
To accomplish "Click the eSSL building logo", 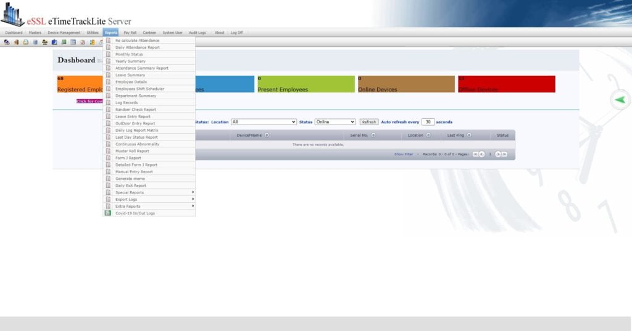I will pyautogui.click(x=12, y=15).
